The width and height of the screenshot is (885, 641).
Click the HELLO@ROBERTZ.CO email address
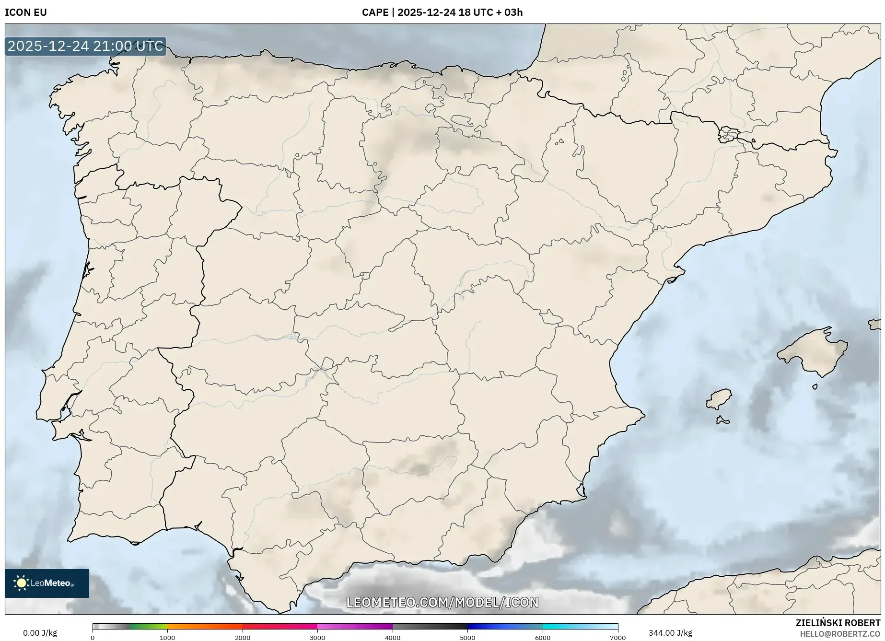pos(839,634)
